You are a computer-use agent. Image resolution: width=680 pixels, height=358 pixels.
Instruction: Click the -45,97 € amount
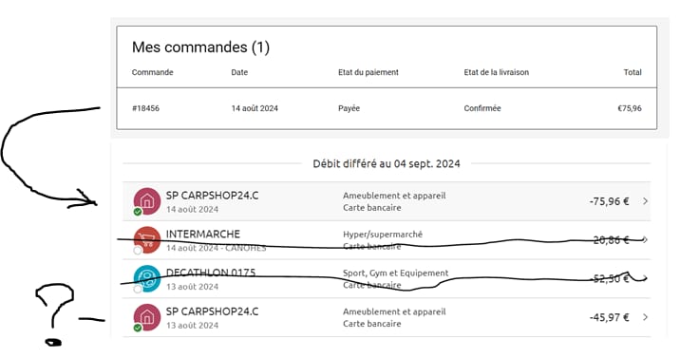click(610, 317)
